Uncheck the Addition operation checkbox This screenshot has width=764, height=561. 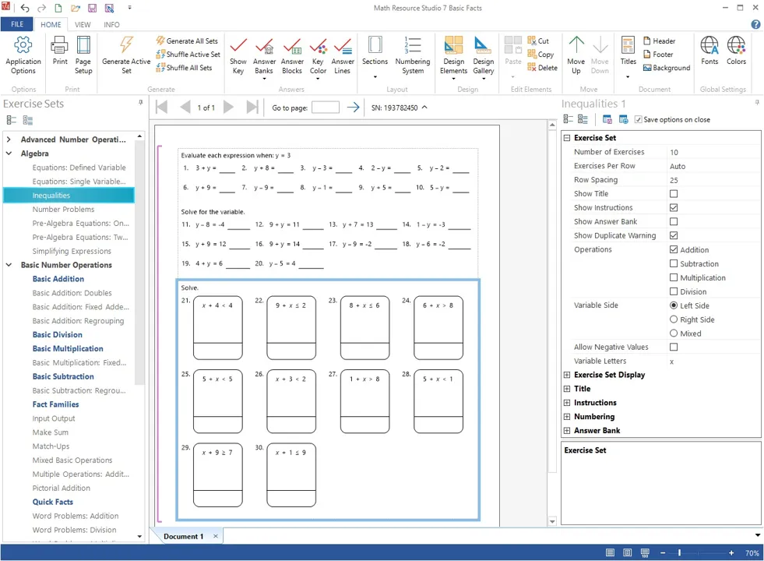coord(674,249)
